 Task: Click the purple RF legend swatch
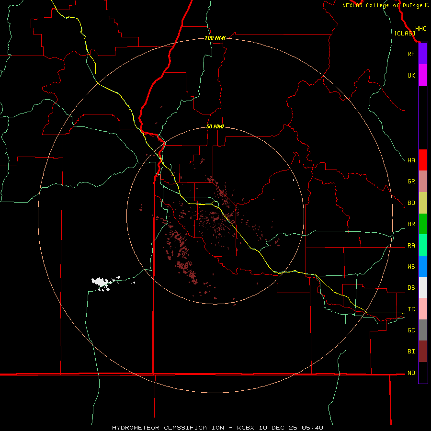pyautogui.click(x=423, y=53)
